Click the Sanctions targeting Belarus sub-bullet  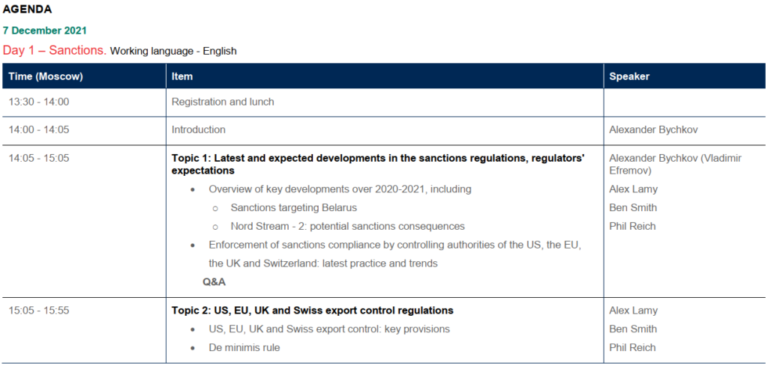[293, 208]
